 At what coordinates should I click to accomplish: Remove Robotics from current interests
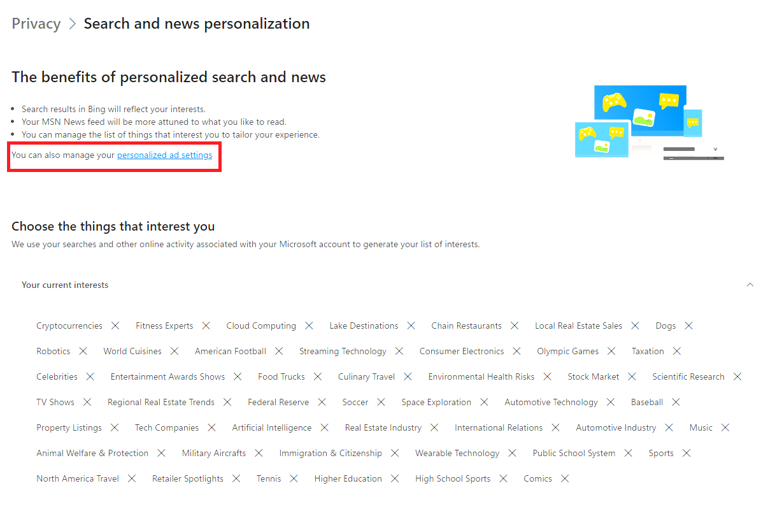point(83,351)
